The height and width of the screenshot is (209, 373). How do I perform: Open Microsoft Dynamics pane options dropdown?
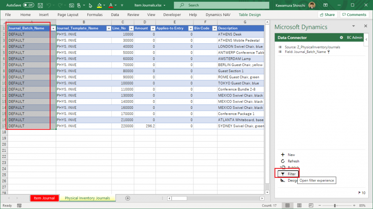[x=353, y=26]
